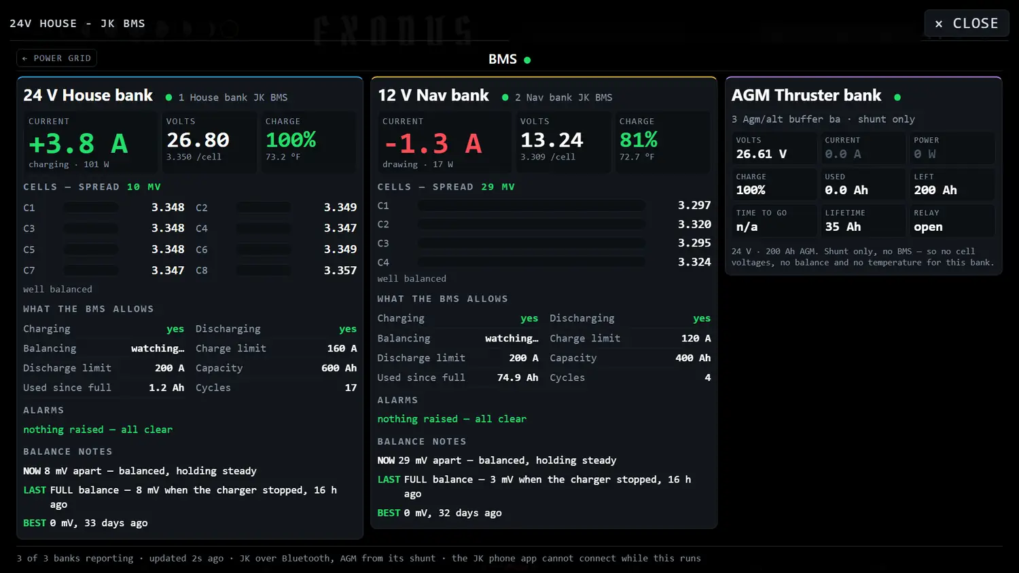1019x573 pixels.
Task: Click the '2 Nav bank JK BMS' label
Action: (564, 98)
